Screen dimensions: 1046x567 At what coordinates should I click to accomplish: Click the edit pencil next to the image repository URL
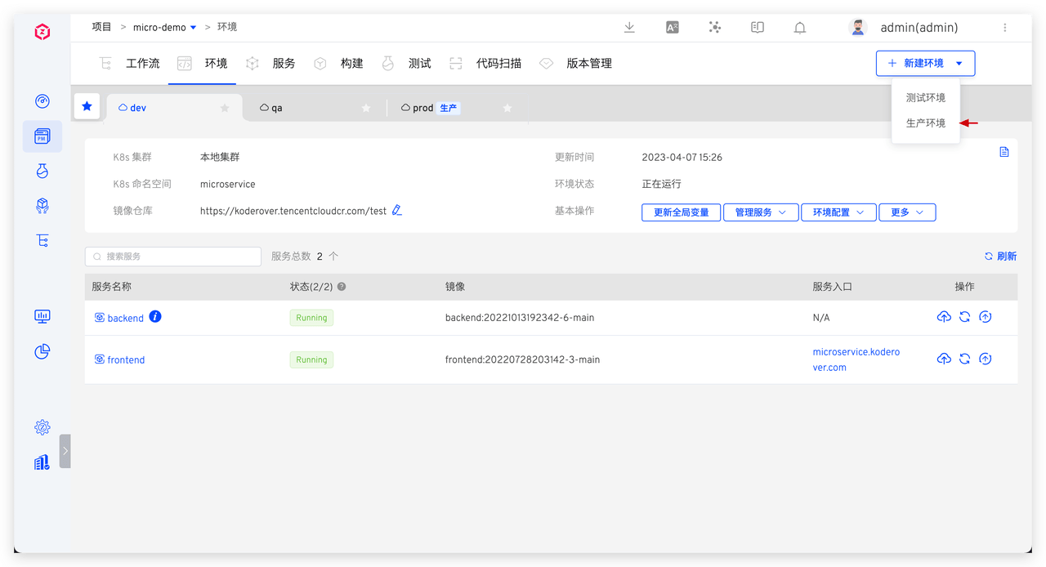[397, 210]
